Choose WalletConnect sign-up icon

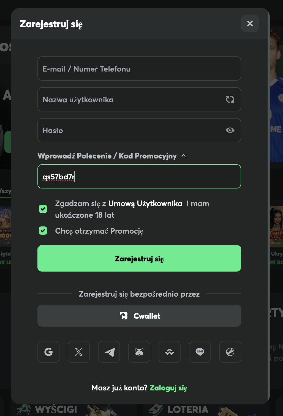point(170,352)
